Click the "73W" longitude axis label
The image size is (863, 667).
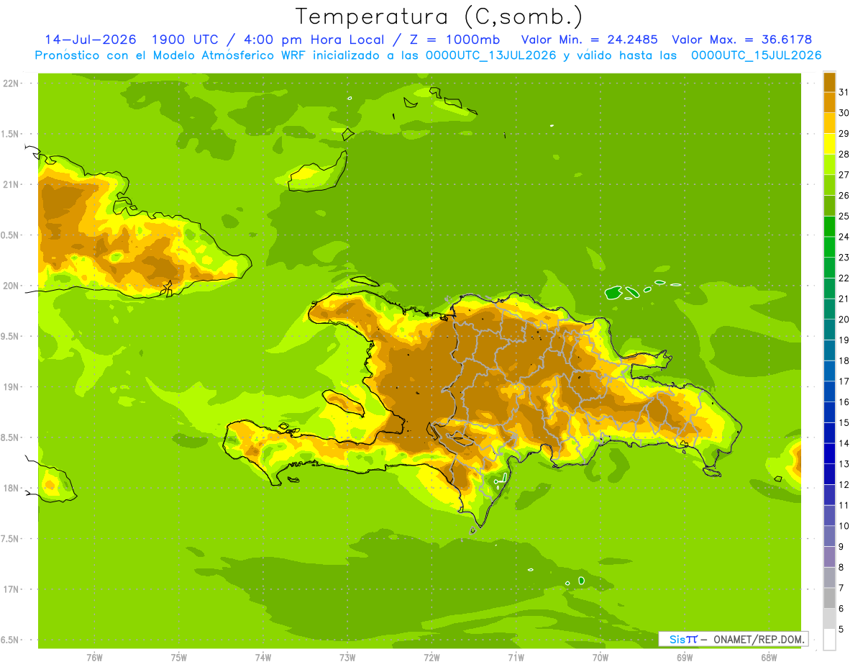tap(347, 658)
